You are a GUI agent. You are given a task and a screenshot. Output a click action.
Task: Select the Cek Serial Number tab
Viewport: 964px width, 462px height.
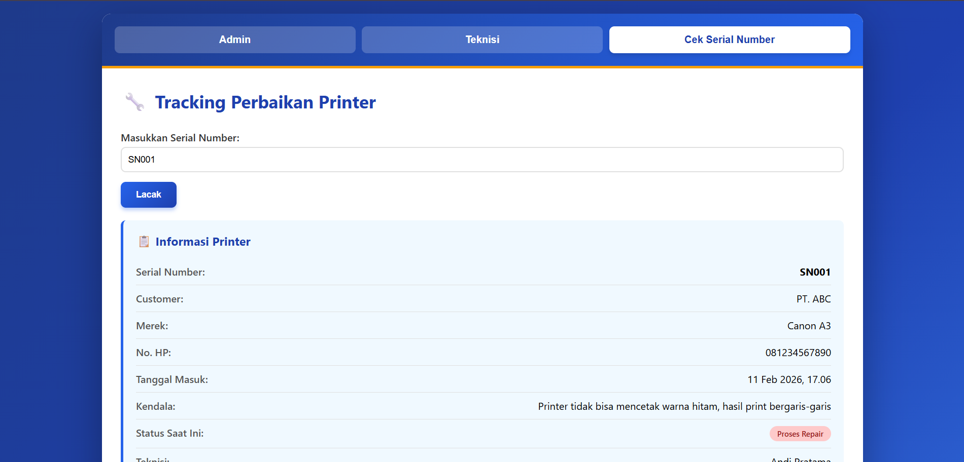(729, 40)
